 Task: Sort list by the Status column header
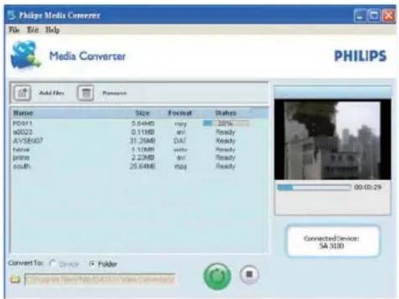pyautogui.click(x=225, y=113)
